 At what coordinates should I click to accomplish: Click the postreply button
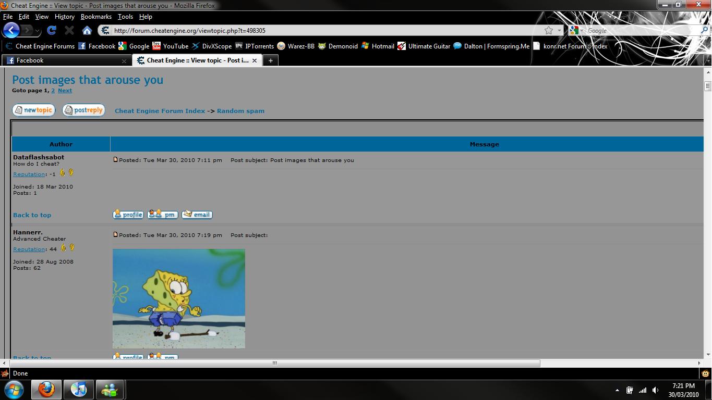(83, 110)
